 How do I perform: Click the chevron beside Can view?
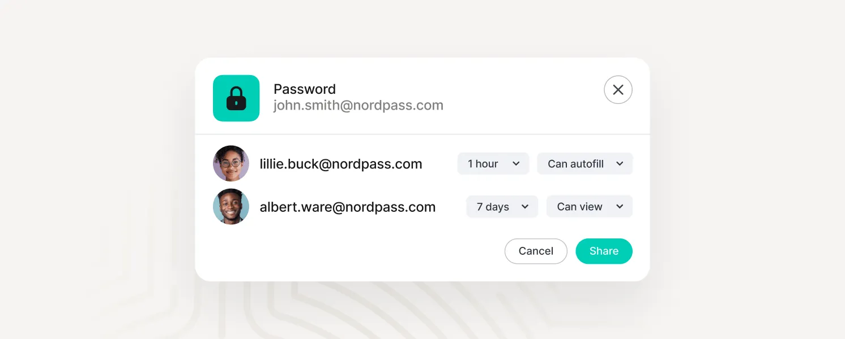click(618, 207)
